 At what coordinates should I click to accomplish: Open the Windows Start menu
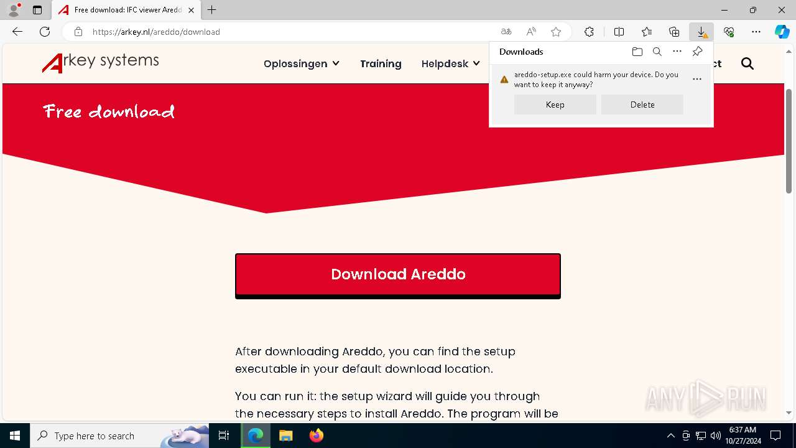pyautogui.click(x=15, y=436)
